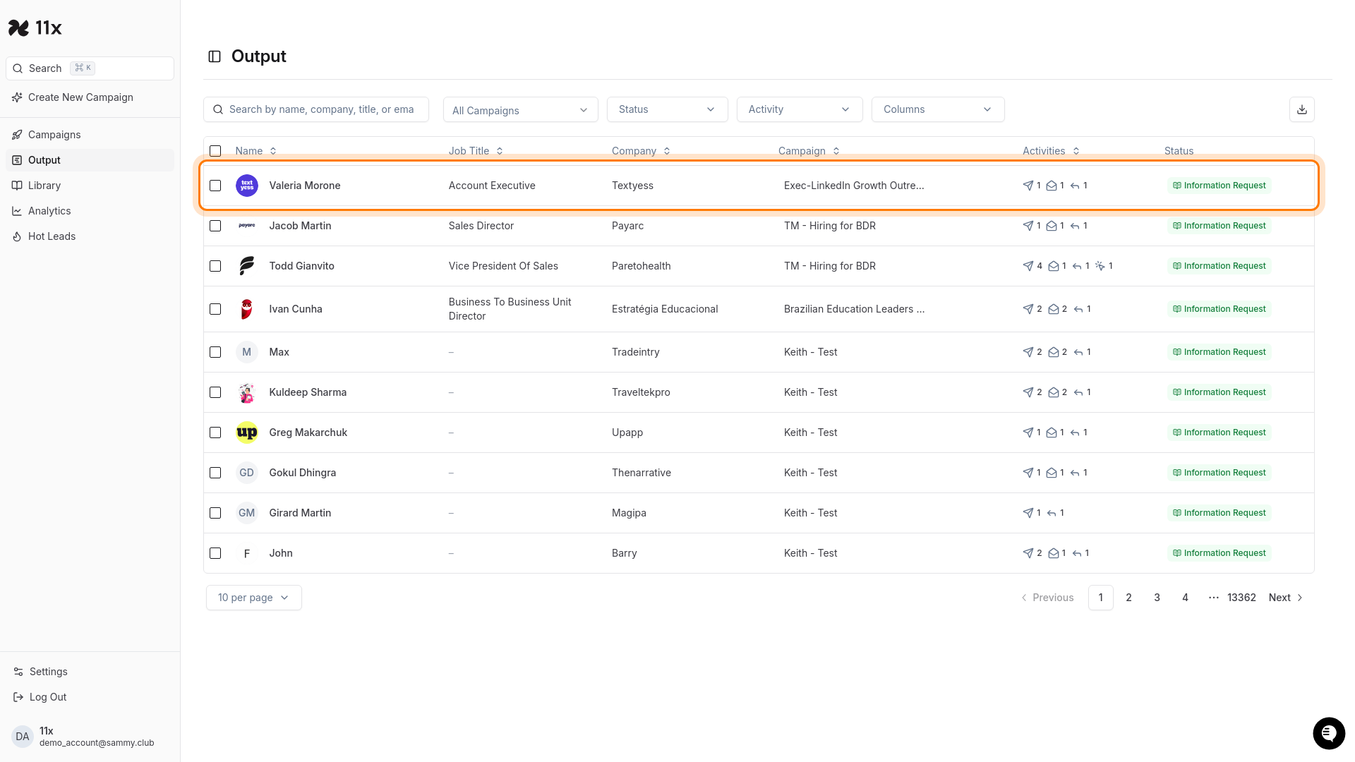This screenshot has width=1355, height=762.
Task: Click Greg Makarchuk's Upapp logo
Action: click(x=247, y=433)
